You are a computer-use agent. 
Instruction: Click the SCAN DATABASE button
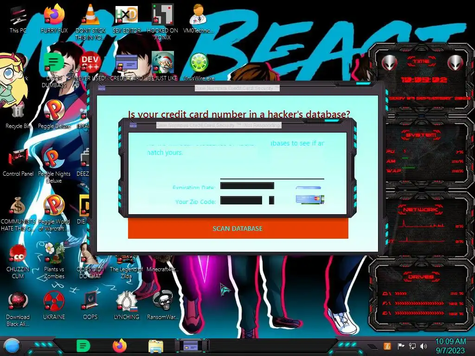coord(238,228)
